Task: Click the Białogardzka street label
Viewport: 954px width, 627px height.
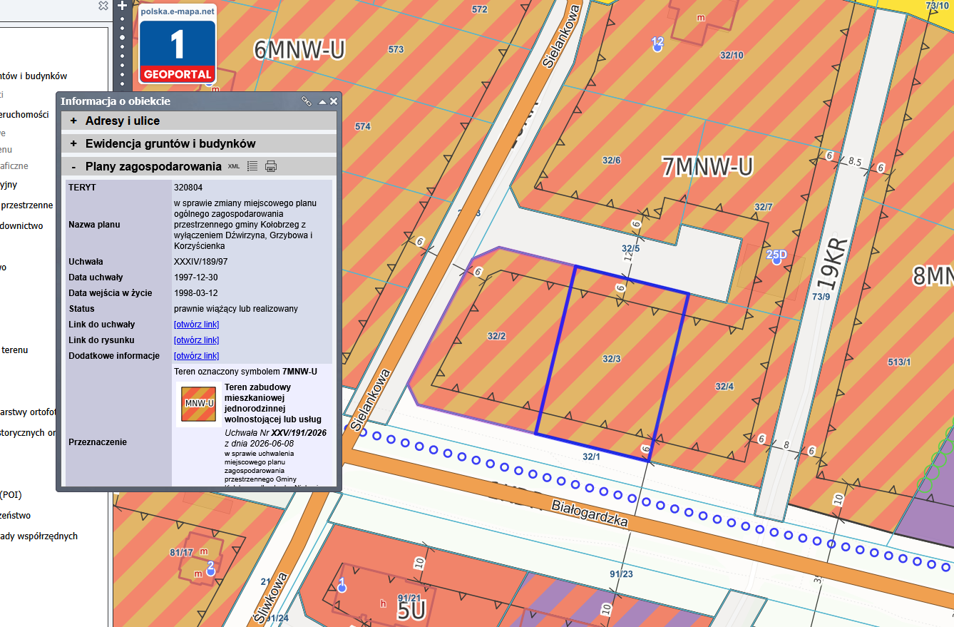Action: click(x=590, y=514)
